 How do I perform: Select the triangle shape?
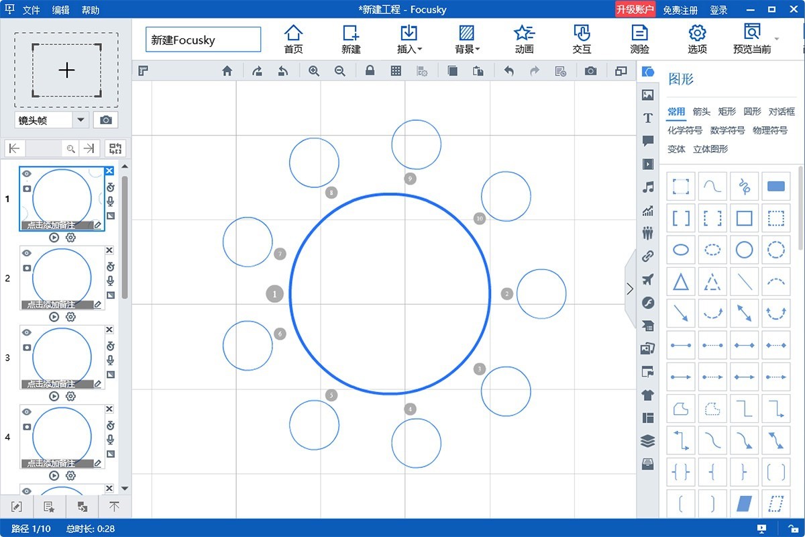681,282
